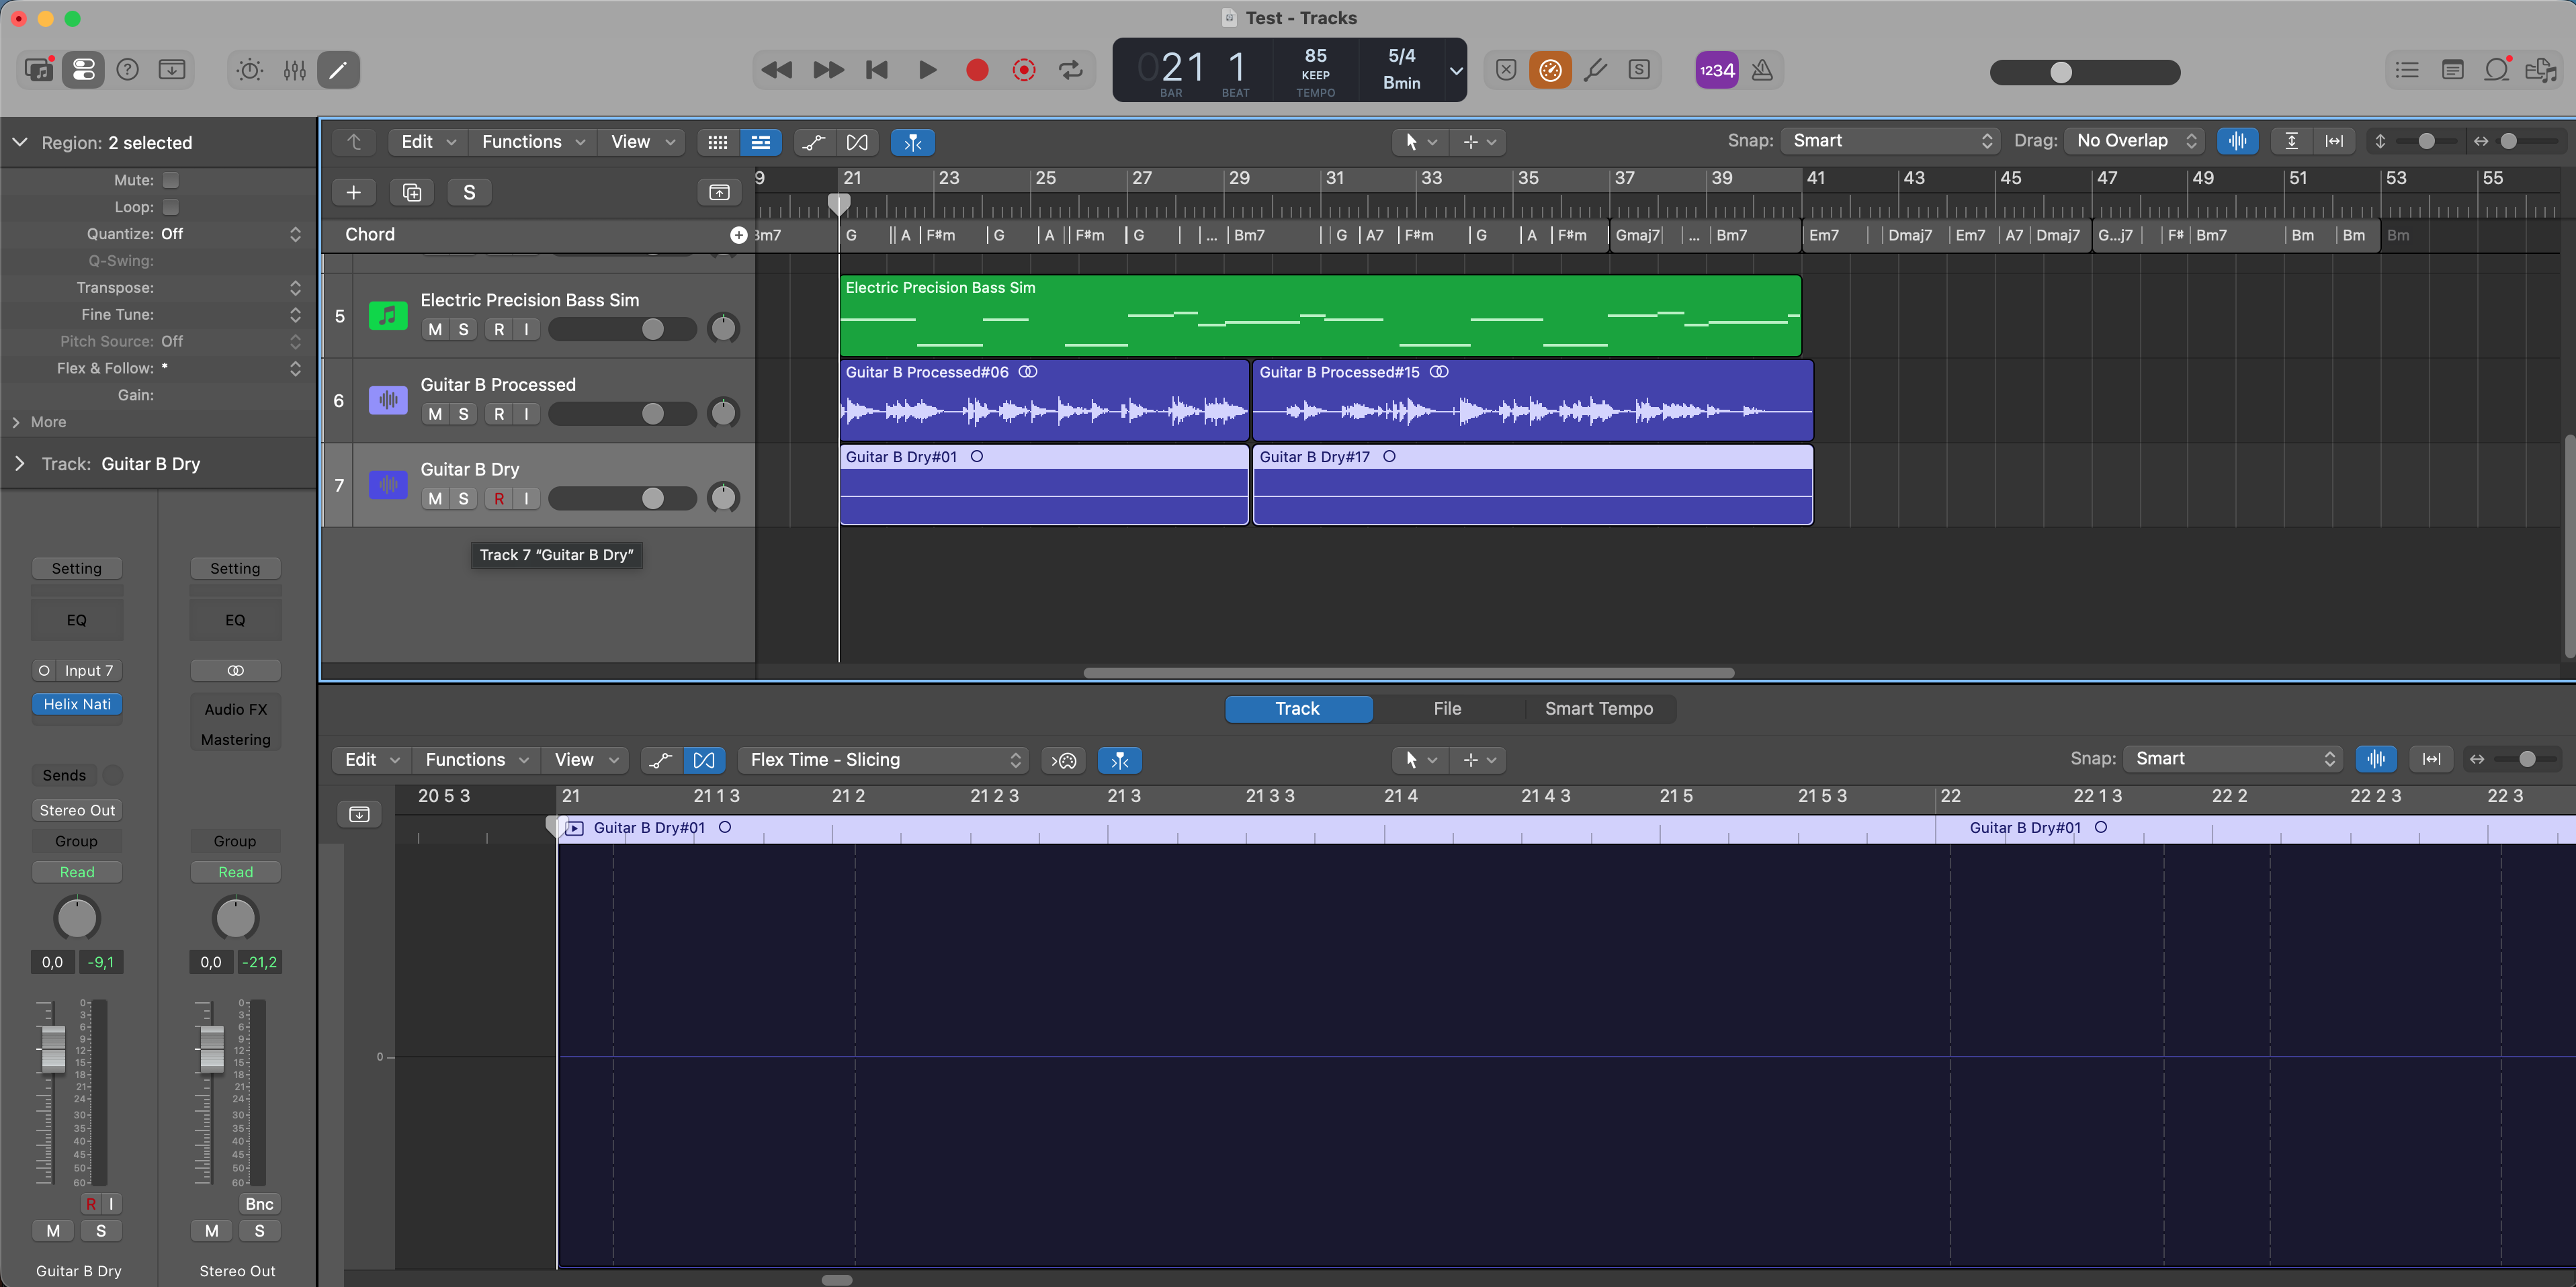Click the Metronome icon
The height and width of the screenshot is (1287, 2576).
(x=1762, y=70)
